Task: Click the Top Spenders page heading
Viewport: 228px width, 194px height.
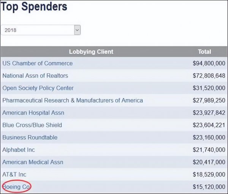Action: (x=34, y=6)
